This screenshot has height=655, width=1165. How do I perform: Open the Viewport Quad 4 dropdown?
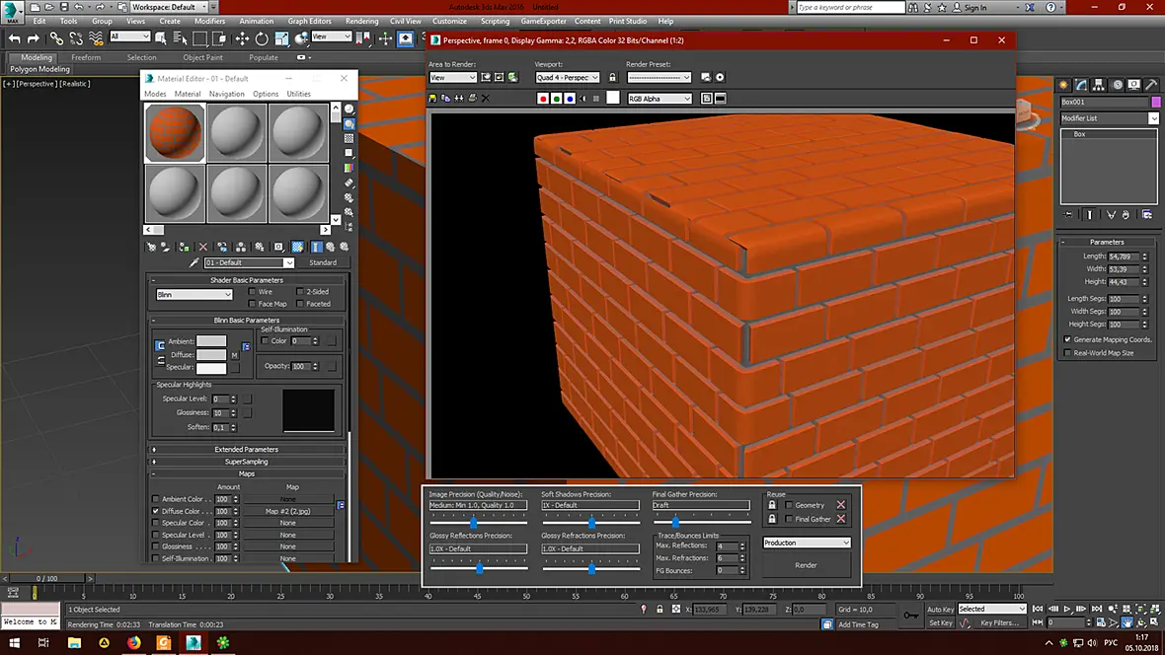click(x=567, y=77)
